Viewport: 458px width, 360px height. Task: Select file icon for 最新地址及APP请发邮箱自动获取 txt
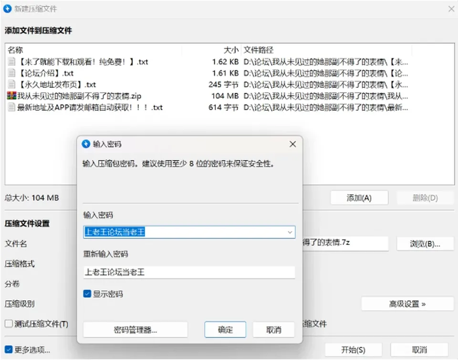[11, 107]
